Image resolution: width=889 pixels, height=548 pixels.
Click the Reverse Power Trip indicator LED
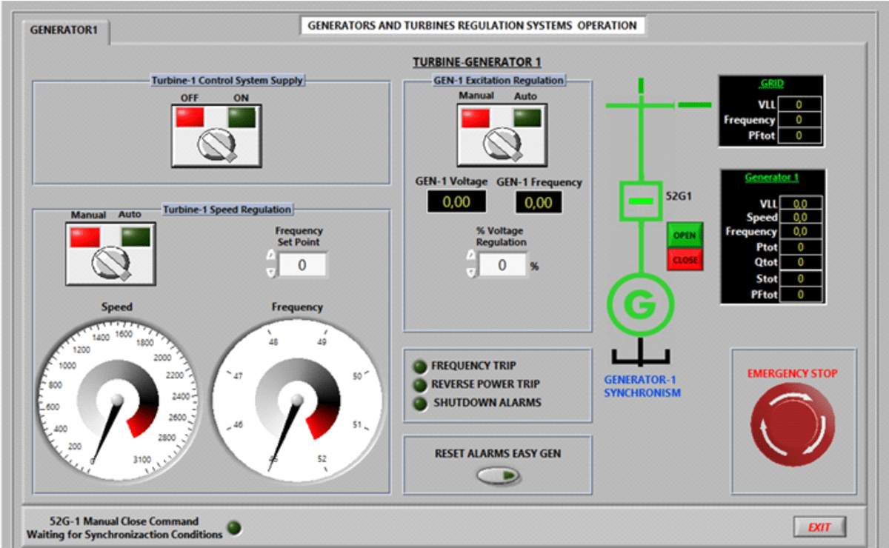(420, 384)
